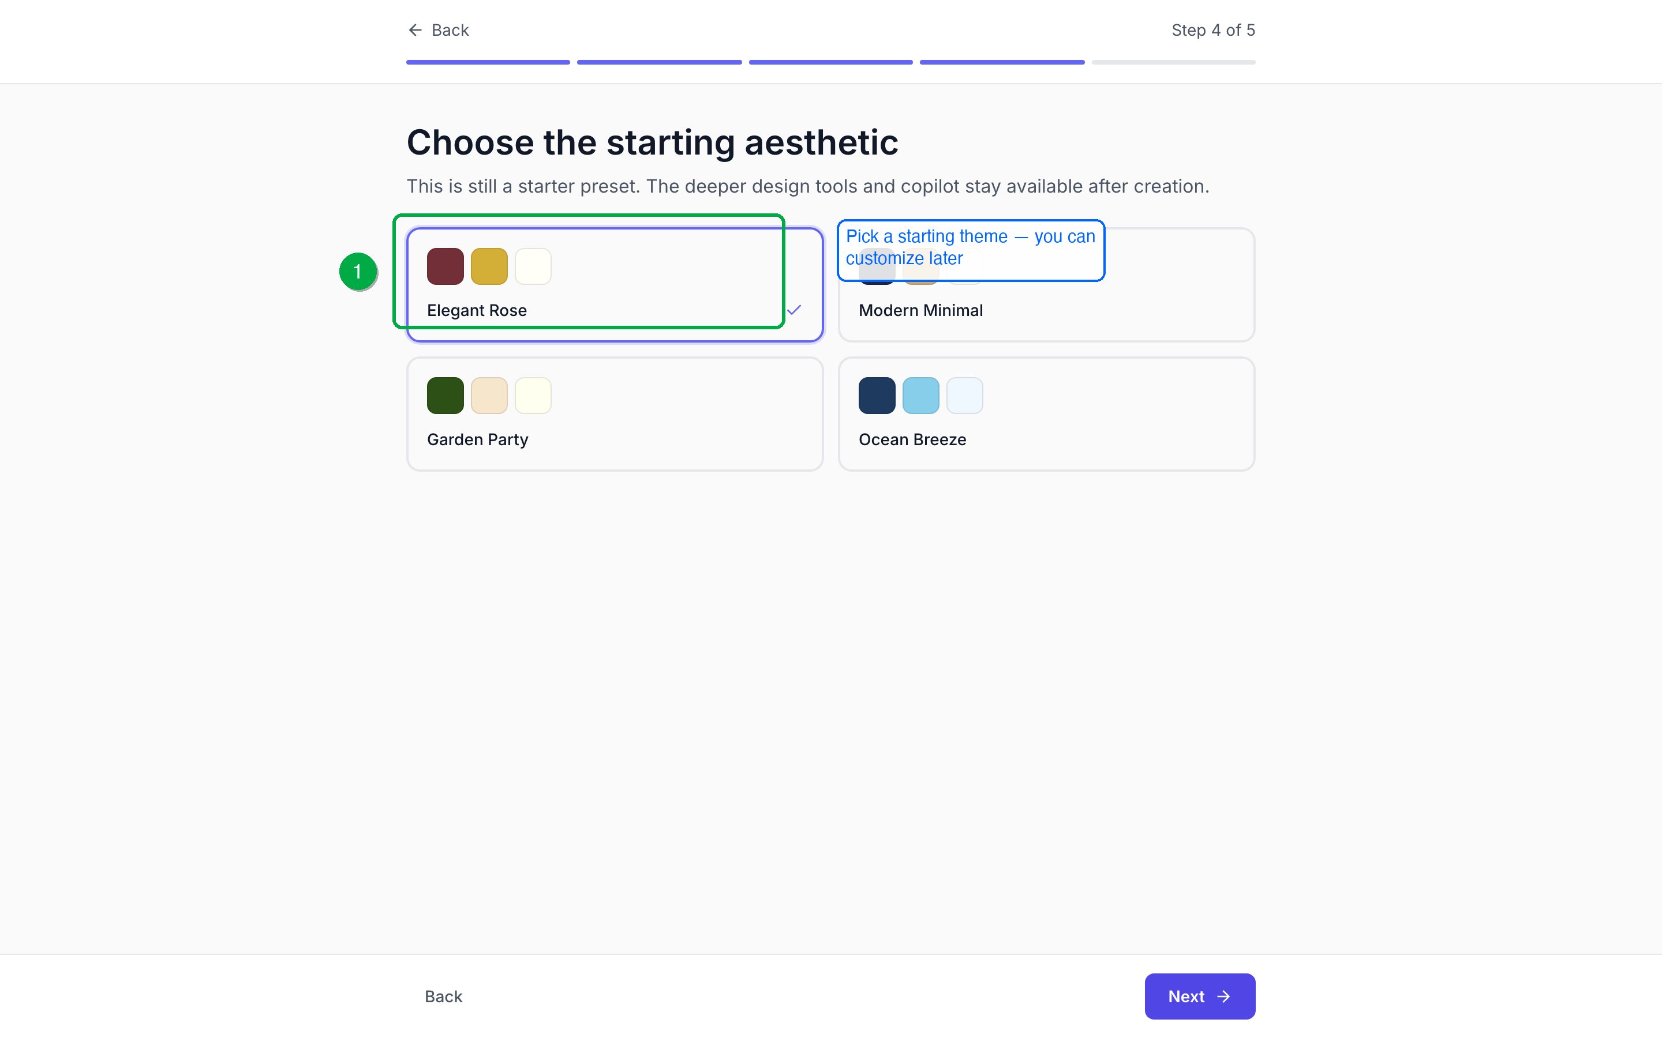The image size is (1662, 1038).
Task: Click the beige swatch in Garden Party
Action: tap(489, 396)
